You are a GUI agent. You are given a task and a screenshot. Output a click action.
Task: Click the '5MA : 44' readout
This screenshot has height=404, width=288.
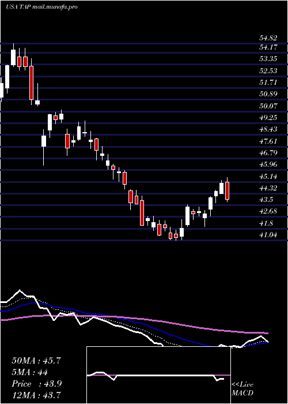30,372
